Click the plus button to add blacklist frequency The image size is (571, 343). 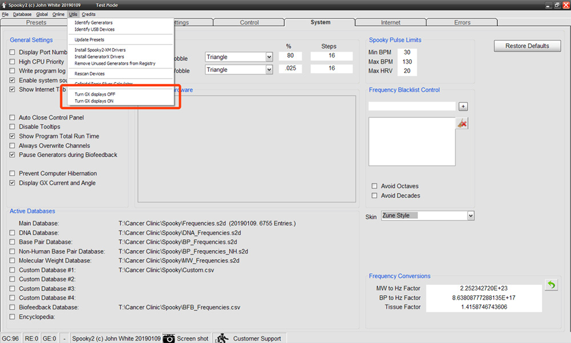(463, 107)
